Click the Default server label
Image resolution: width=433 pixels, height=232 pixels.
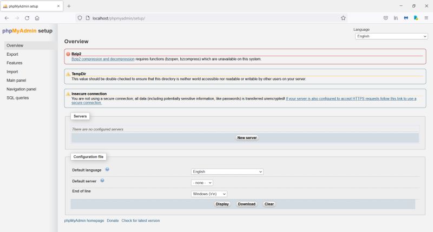[x=84, y=181]
